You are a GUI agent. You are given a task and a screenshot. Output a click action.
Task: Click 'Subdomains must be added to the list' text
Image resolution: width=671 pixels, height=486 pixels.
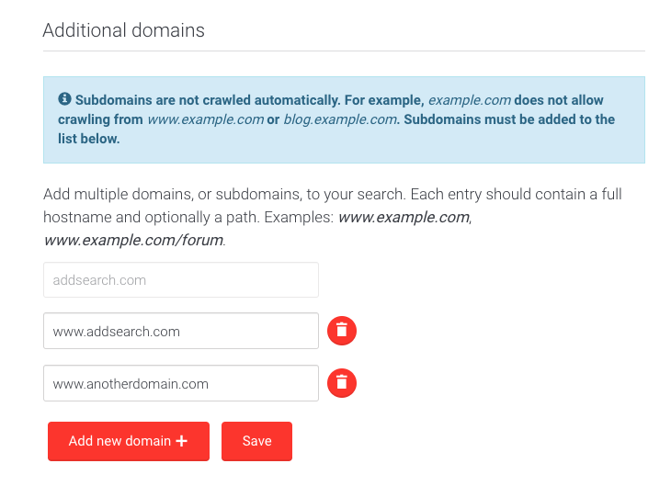[x=509, y=119]
